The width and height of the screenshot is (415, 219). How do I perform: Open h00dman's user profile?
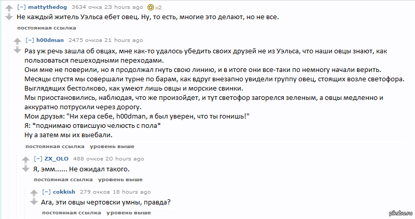50,40
